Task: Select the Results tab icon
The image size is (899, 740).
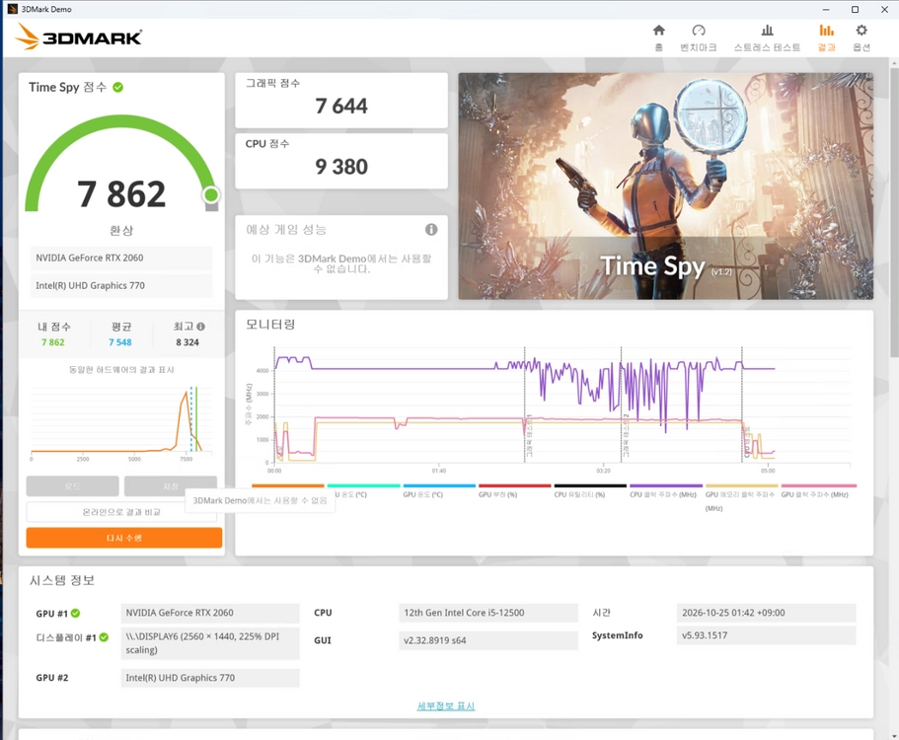Action: pos(826,31)
